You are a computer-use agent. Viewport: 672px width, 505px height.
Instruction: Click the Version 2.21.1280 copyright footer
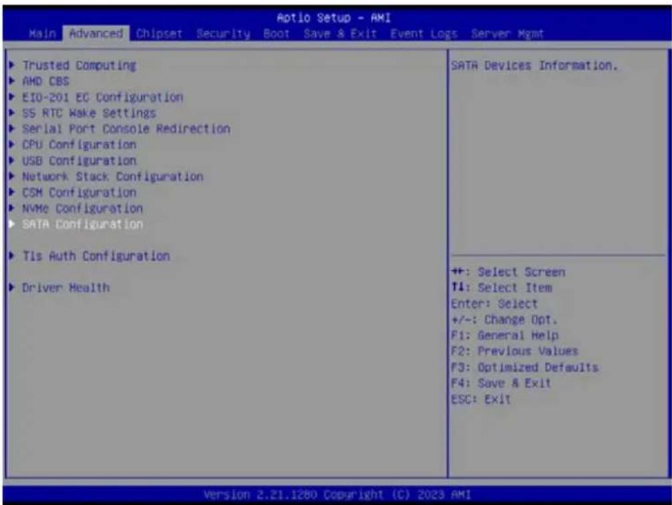pyautogui.click(x=337, y=495)
